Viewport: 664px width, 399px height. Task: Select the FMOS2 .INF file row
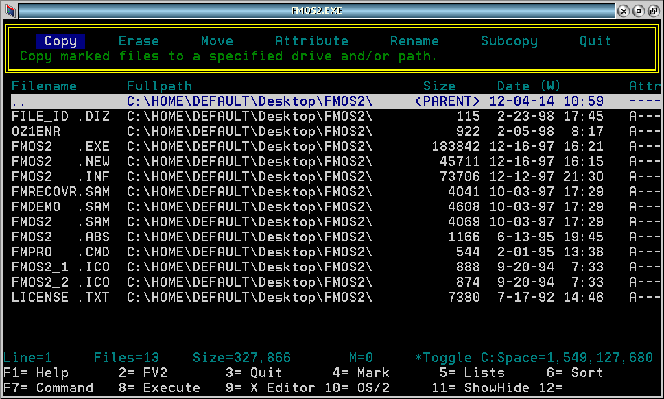(335, 177)
